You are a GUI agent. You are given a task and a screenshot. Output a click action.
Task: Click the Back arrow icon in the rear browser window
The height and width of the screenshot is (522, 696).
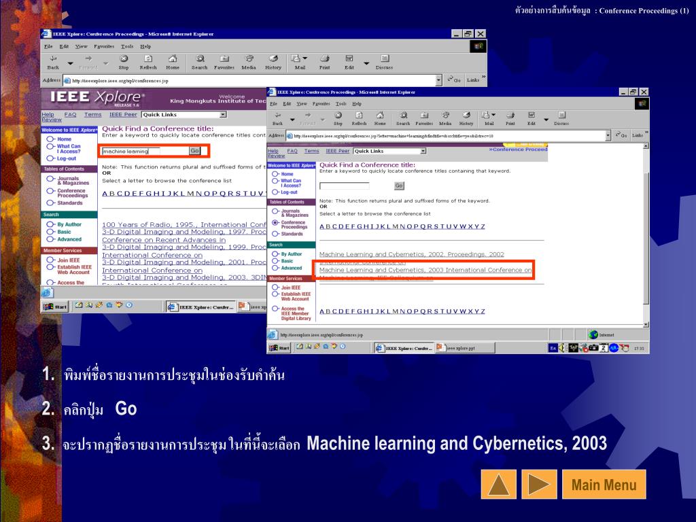53,58
